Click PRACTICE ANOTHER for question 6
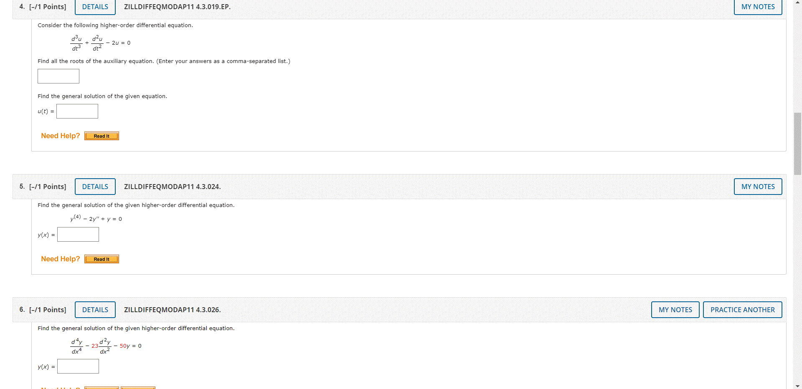This screenshot has width=802, height=389. click(x=742, y=310)
